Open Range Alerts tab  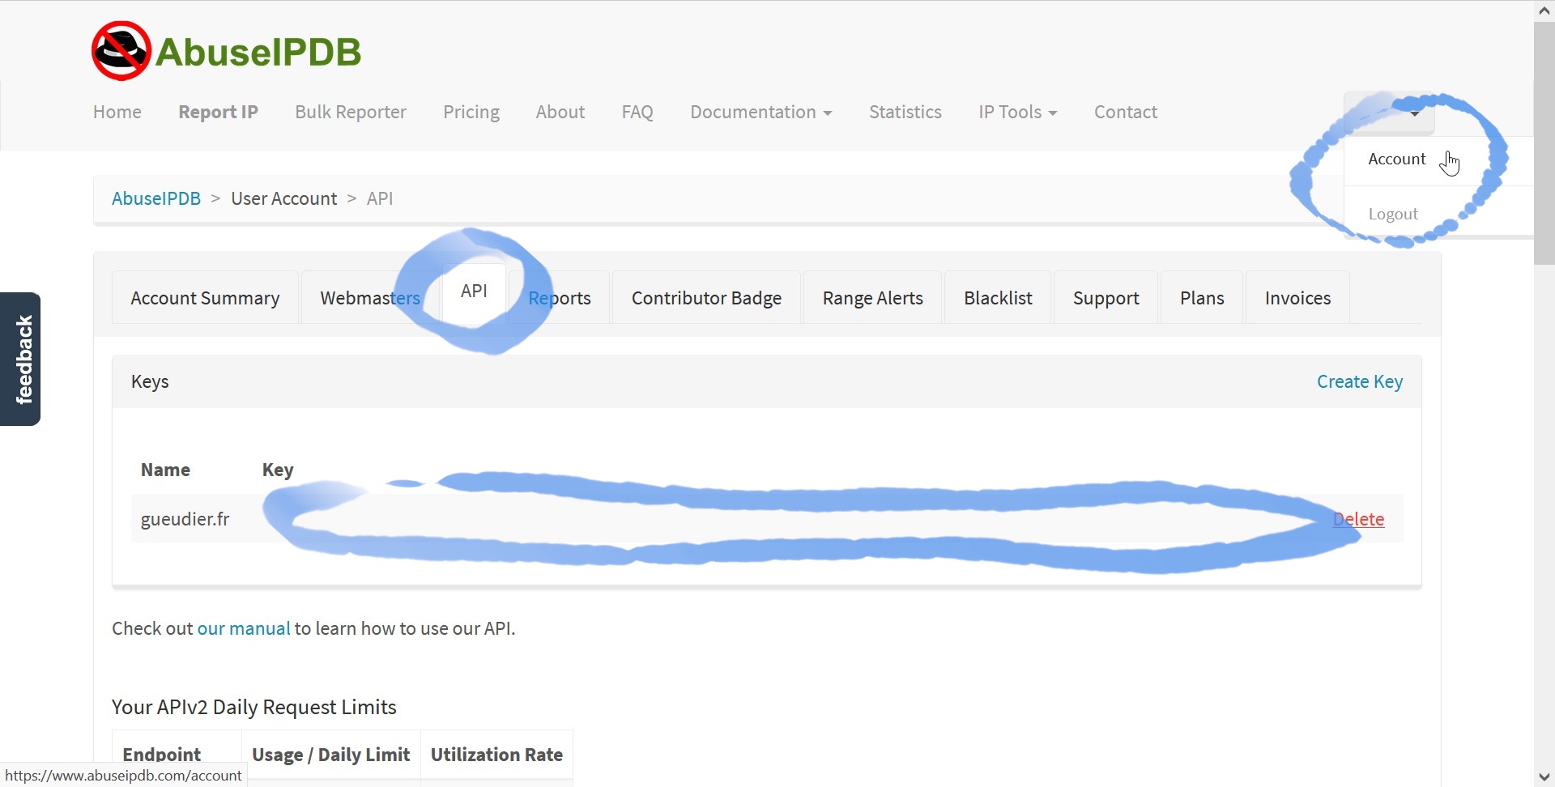click(872, 298)
